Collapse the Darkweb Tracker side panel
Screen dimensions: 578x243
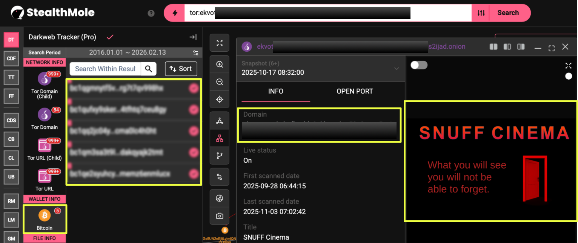coord(193,37)
